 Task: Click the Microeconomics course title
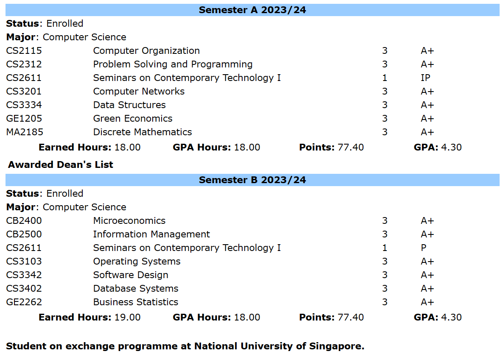click(129, 221)
